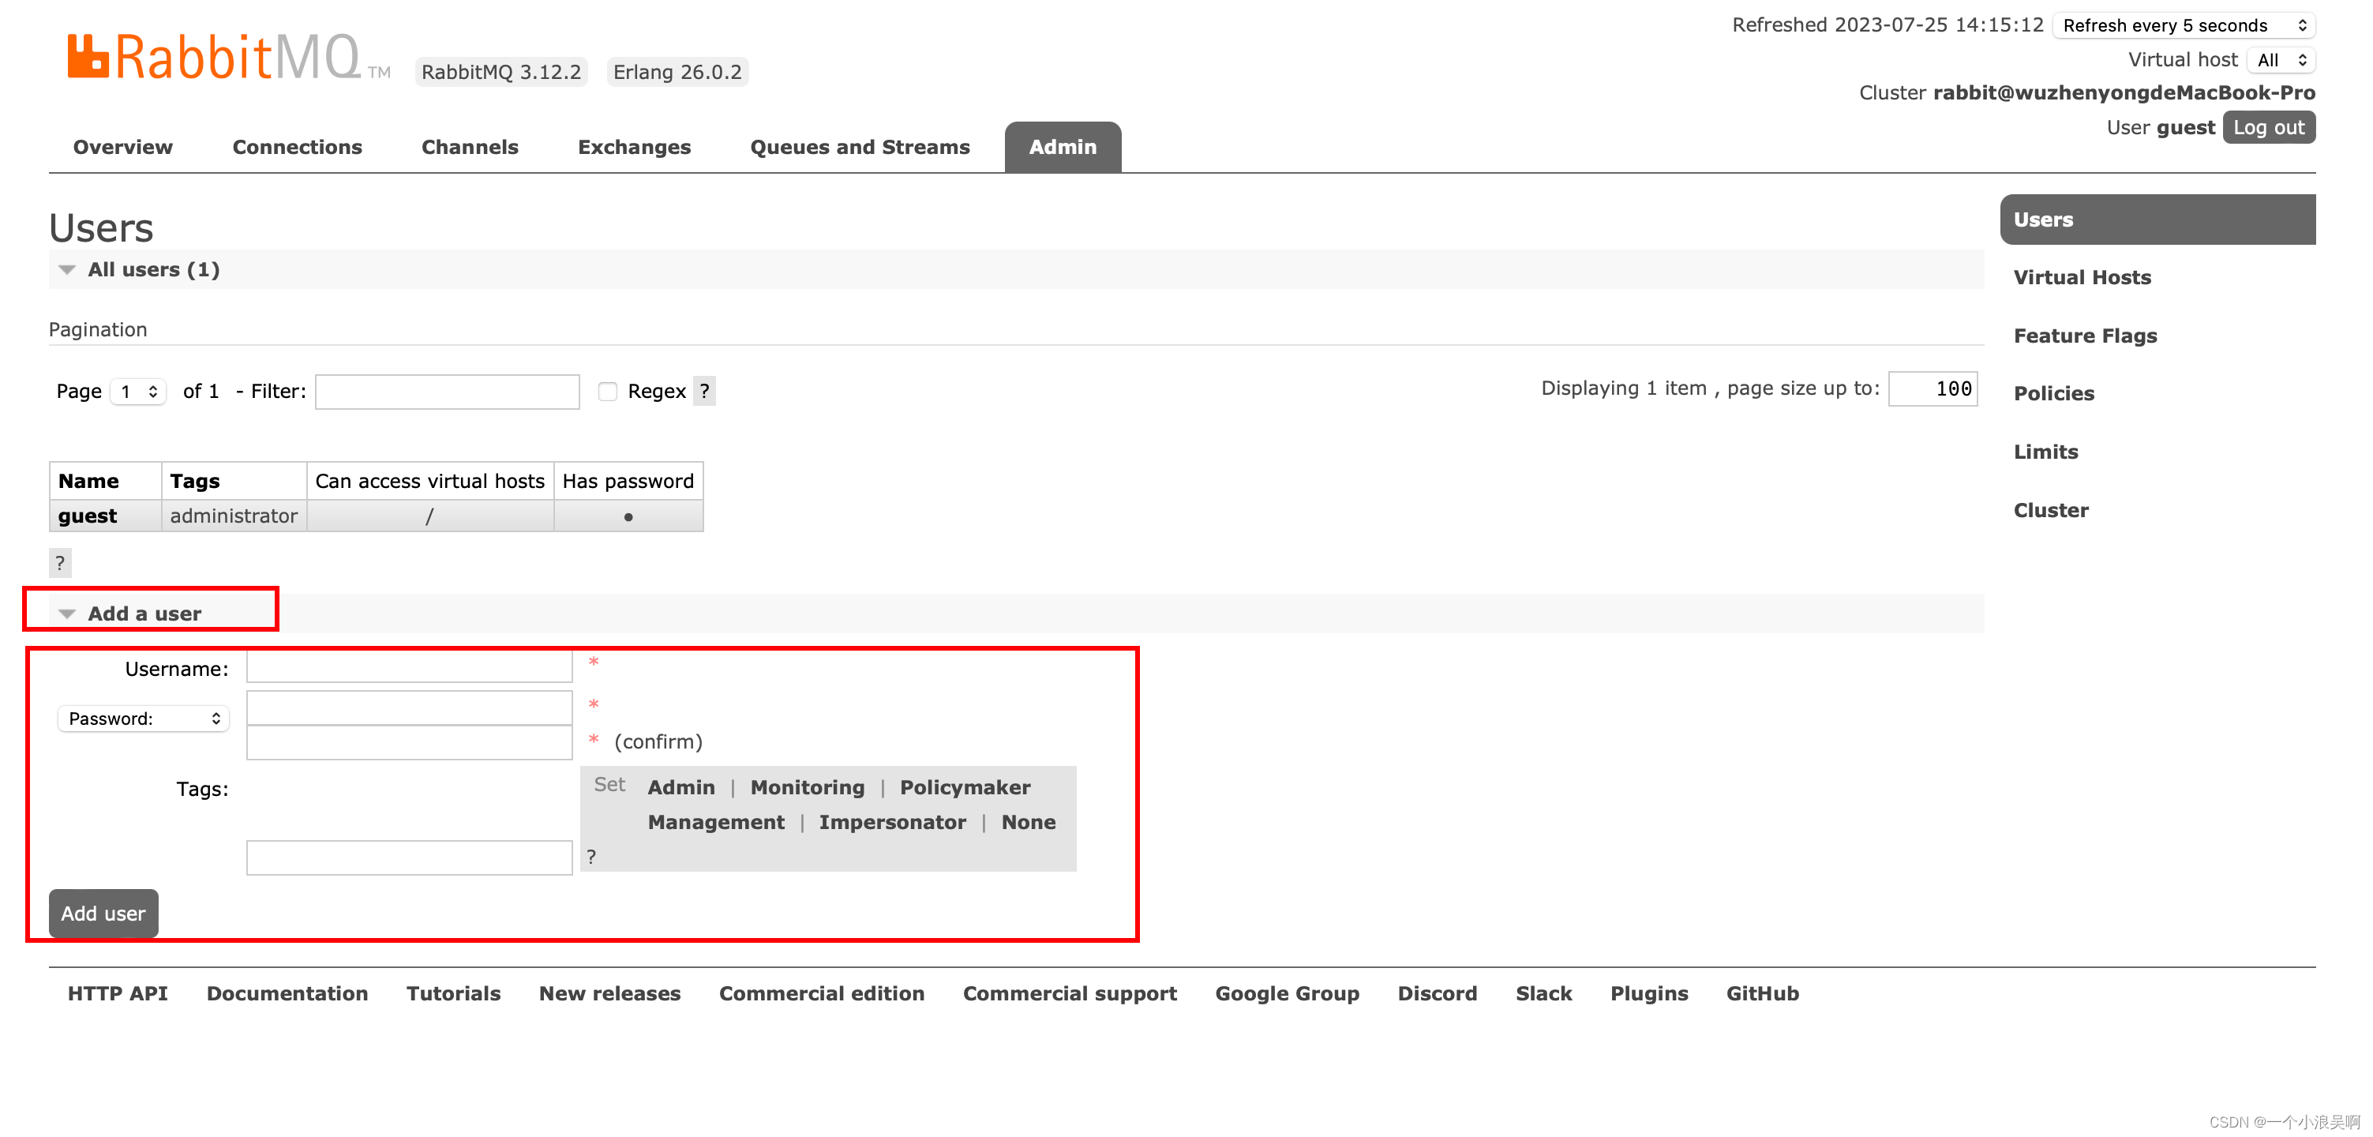Viewport: 2373px width, 1137px height.
Task: Click the Overview navigation tab icon
Action: point(121,147)
